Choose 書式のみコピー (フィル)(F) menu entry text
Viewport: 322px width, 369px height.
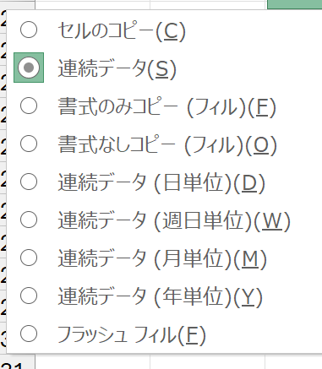[167, 107]
